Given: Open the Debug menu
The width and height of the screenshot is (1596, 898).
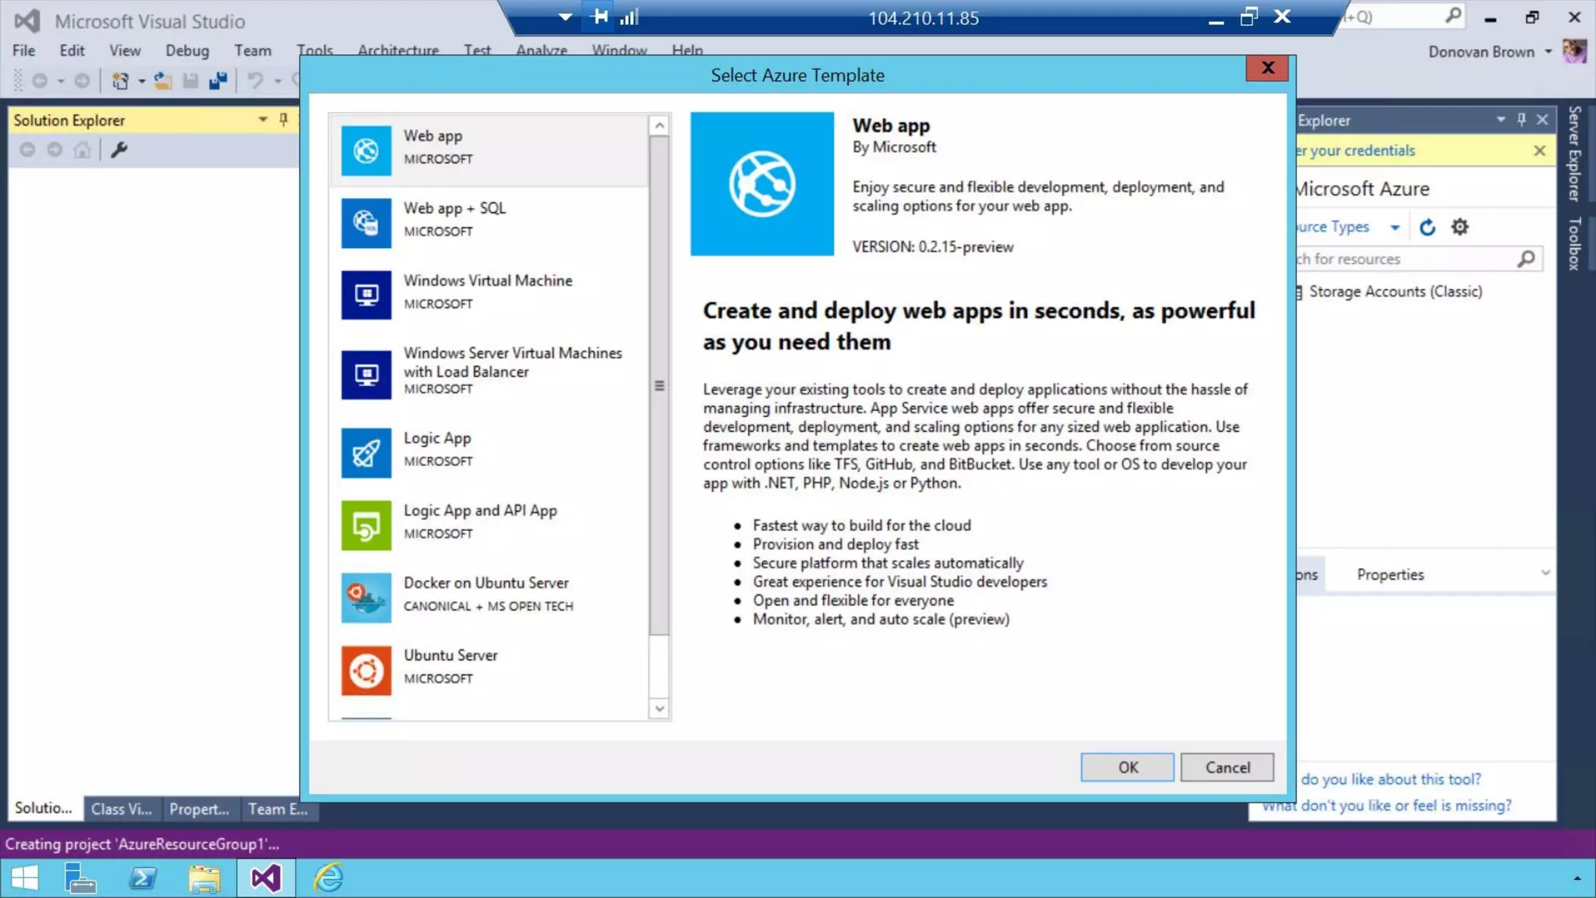Looking at the screenshot, I should click(x=187, y=51).
